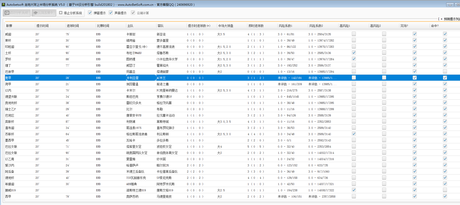
Task: Uncheck 高风险1 box for 布杜尔MAKU match
Action: click(354, 53)
